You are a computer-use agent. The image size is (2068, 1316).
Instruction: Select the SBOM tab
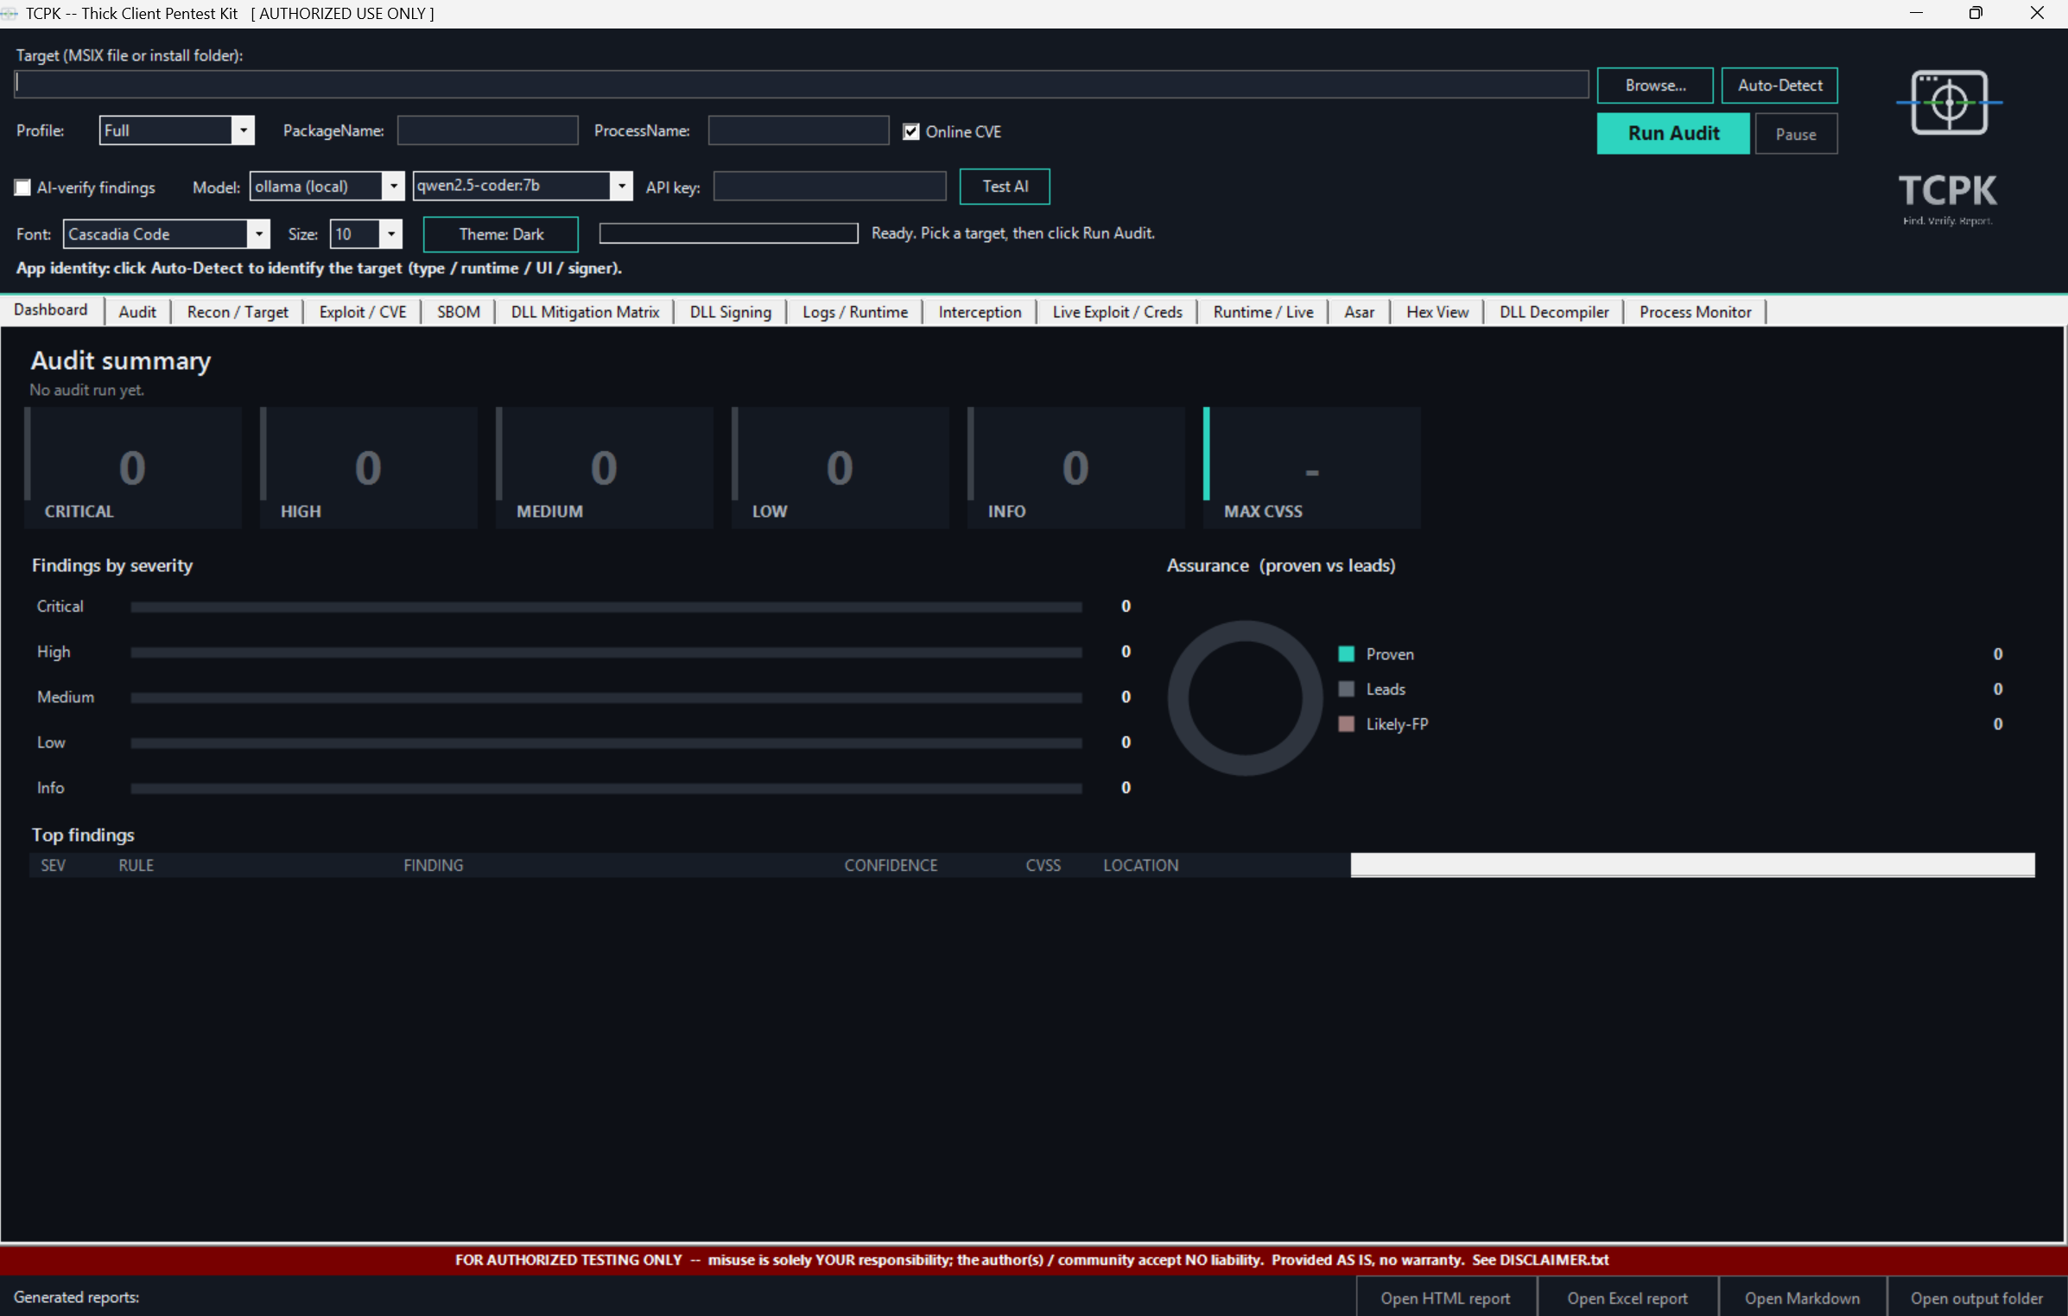coord(458,312)
